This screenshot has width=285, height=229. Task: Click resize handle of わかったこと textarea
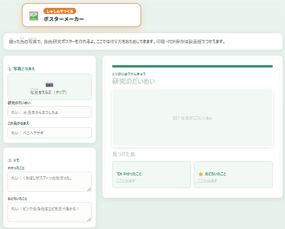click(89, 189)
